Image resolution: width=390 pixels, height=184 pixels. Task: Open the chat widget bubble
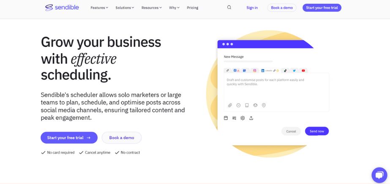(x=379, y=175)
